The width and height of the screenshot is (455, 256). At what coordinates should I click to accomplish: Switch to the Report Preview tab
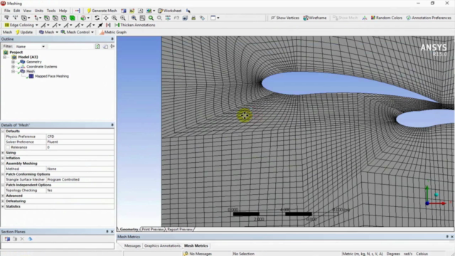click(x=180, y=229)
